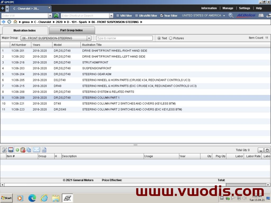Click the bulletin newspaper icon in header
Viewport: 271px width, 203px height.
coord(261,15)
